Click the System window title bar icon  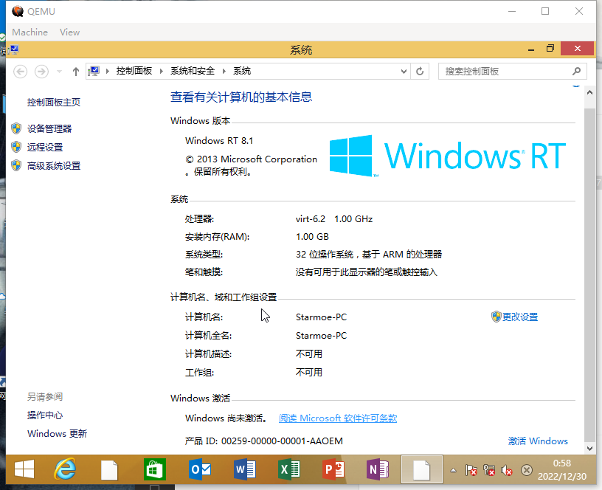15,49
